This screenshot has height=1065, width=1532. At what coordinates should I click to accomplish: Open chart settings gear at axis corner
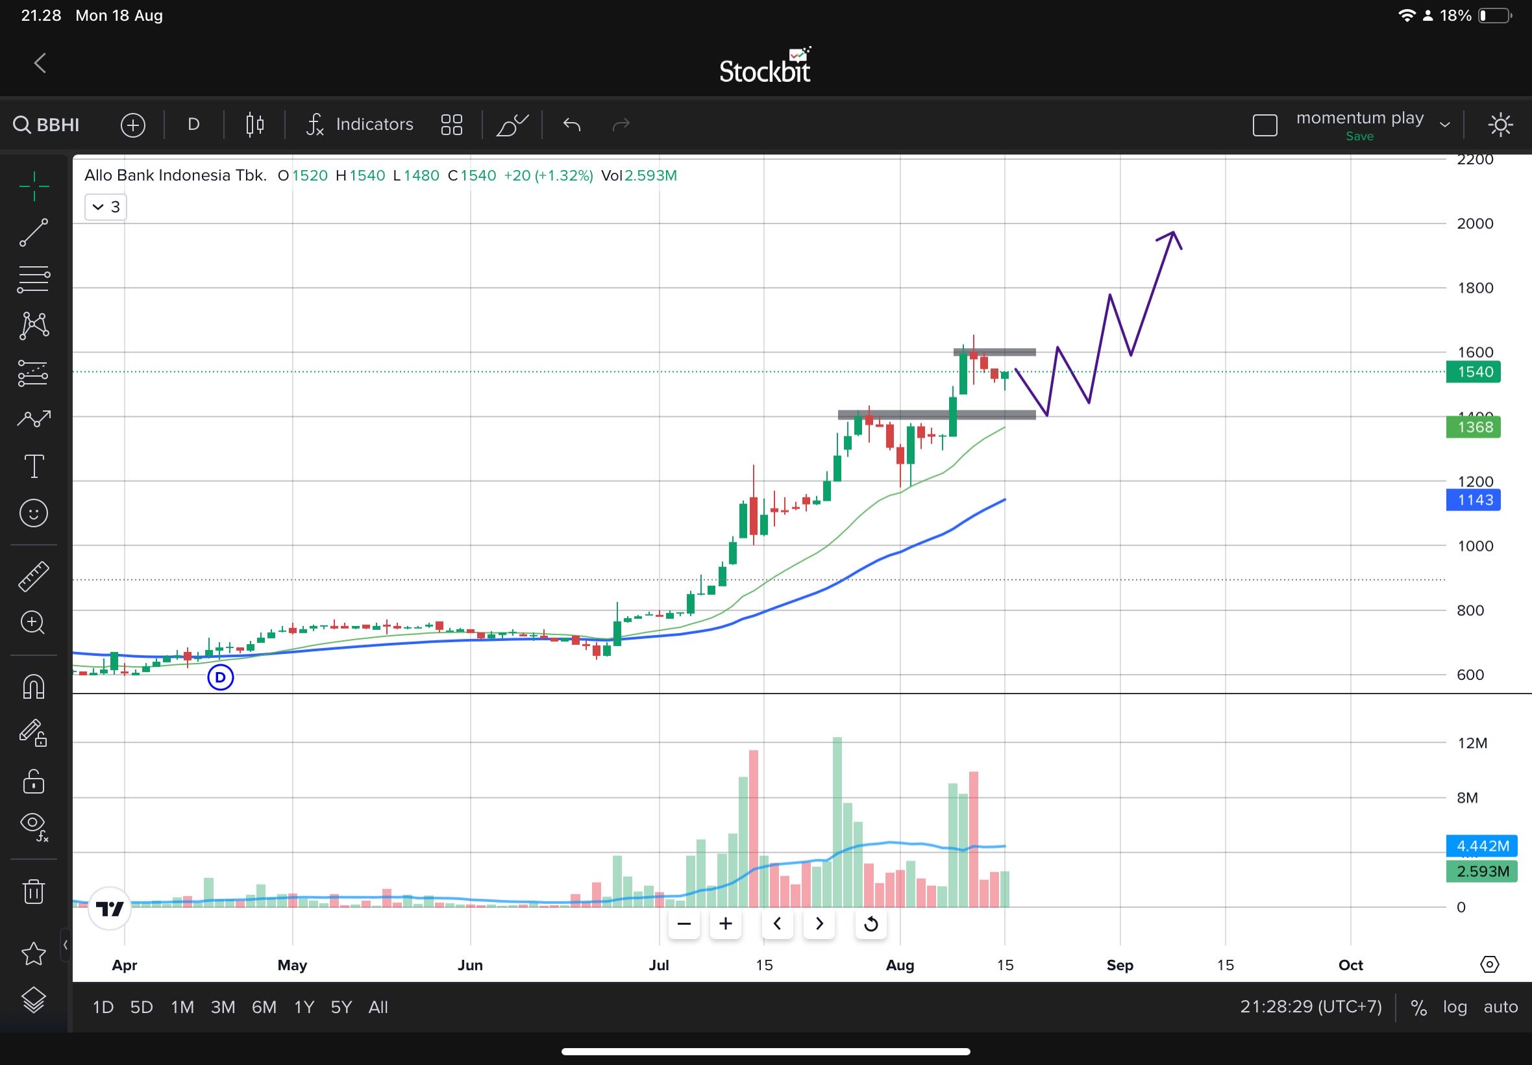(1489, 965)
